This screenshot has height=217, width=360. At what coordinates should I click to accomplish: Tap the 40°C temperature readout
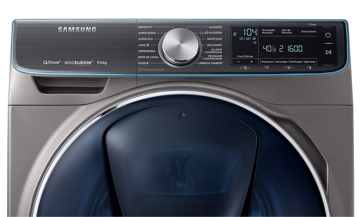(269, 49)
